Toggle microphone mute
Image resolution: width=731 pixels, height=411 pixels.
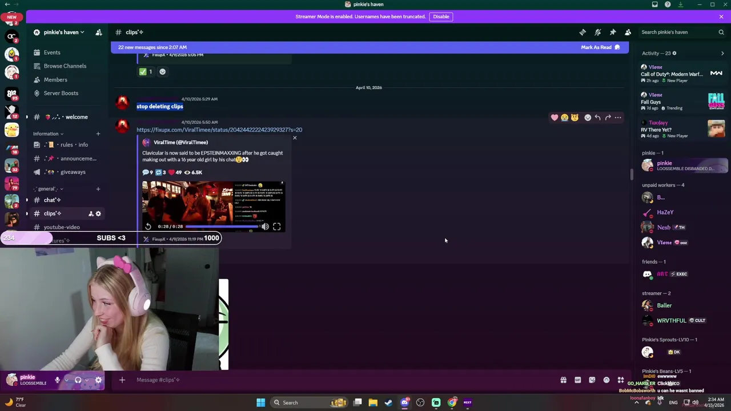[57, 380]
